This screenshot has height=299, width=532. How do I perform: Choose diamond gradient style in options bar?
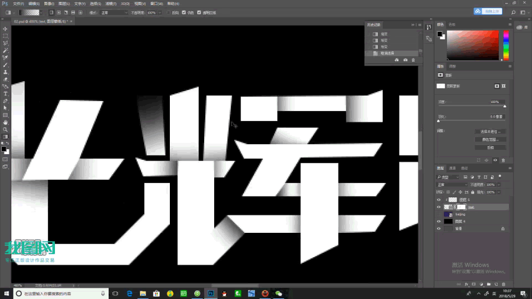[81, 12]
